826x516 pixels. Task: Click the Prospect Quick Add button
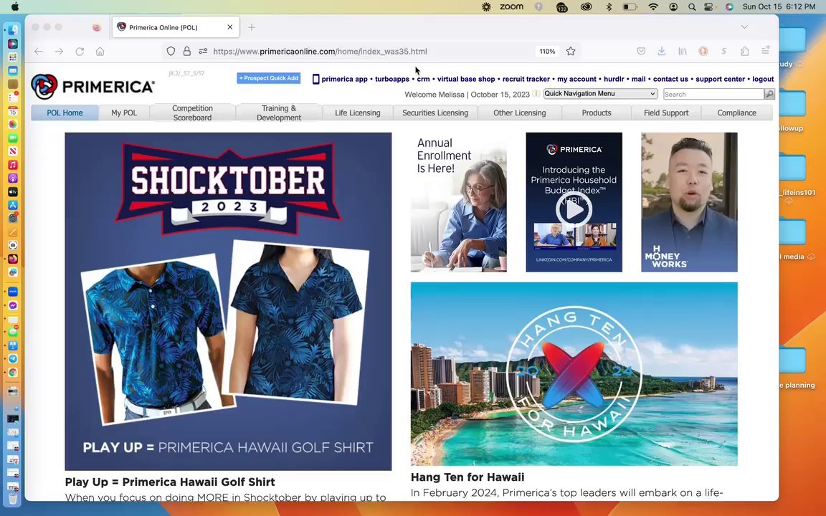coord(269,78)
